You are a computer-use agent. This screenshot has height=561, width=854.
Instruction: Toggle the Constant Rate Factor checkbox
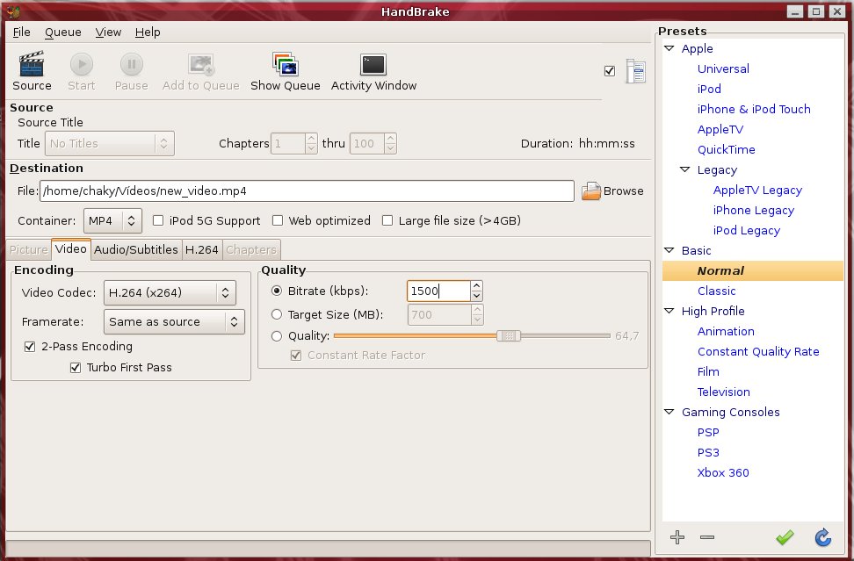296,356
